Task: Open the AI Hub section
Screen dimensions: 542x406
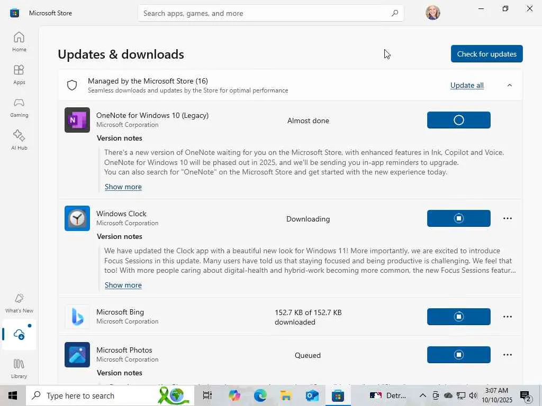Action: click(x=19, y=140)
